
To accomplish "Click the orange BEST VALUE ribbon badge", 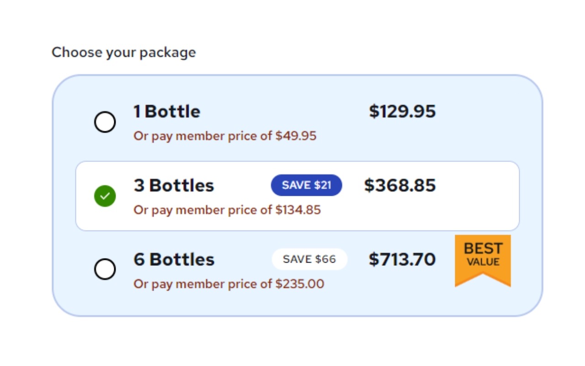I will 483,261.
